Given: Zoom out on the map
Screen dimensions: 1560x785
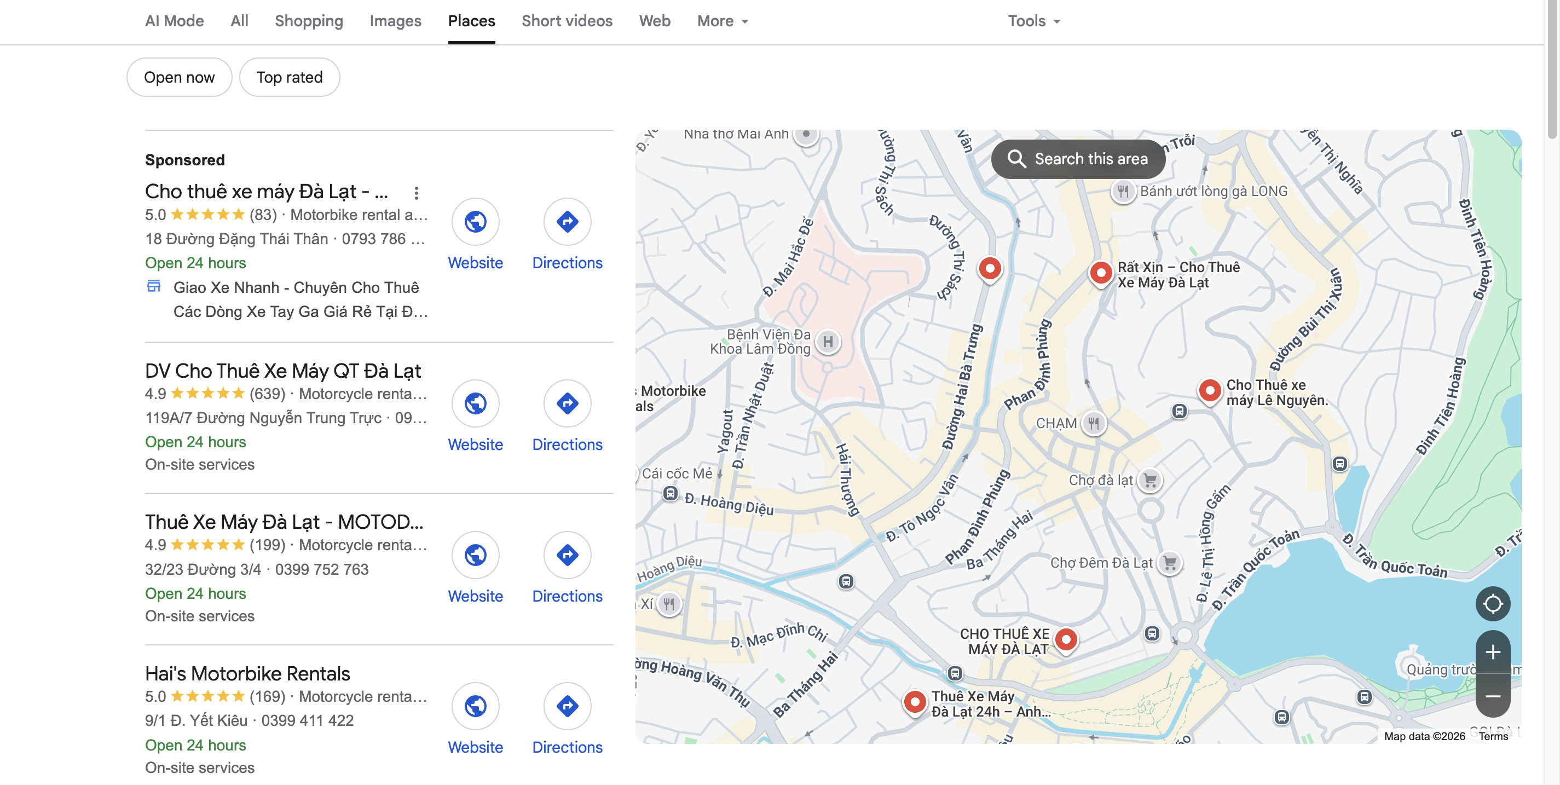Looking at the screenshot, I should (1492, 696).
